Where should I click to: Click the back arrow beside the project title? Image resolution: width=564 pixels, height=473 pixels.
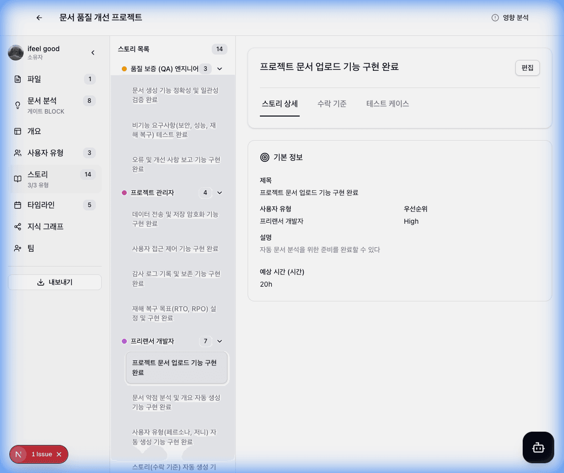pyautogui.click(x=39, y=18)
